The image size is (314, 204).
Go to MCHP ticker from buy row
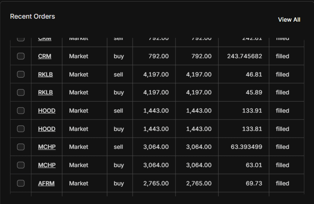click(47, 165)
